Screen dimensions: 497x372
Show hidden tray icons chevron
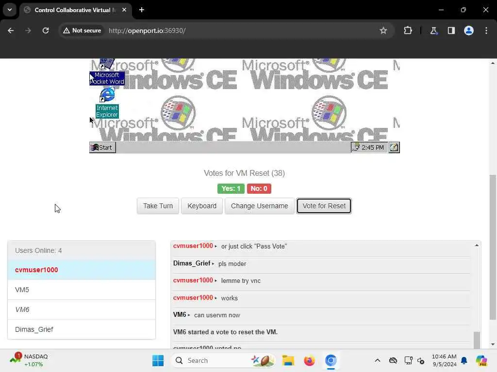[x=378, y=360]
